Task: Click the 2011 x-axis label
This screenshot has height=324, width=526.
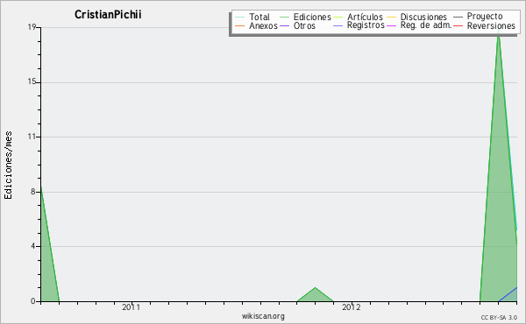Action: pyautogui.click(x=131, y=306)
